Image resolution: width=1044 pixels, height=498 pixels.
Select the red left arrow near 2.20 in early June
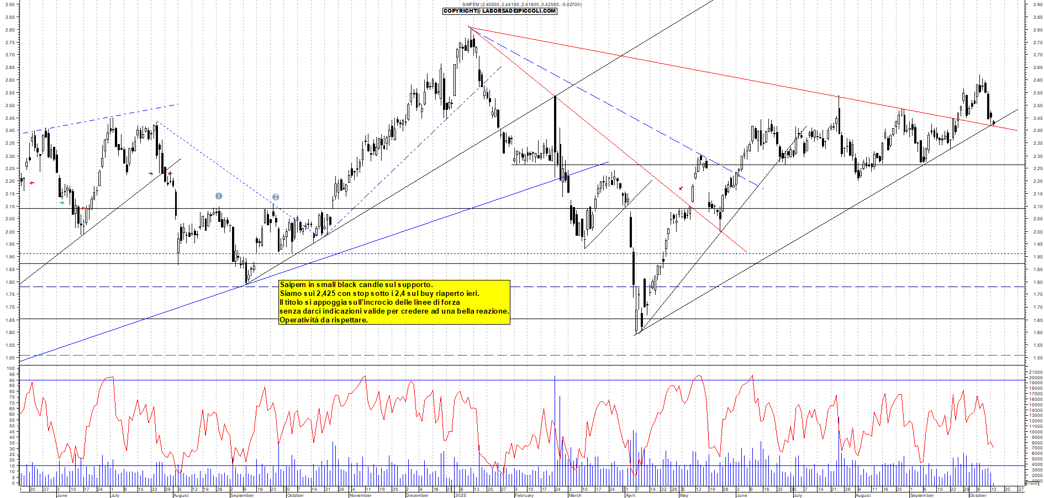pyautogui.click(x=32, y=183)
